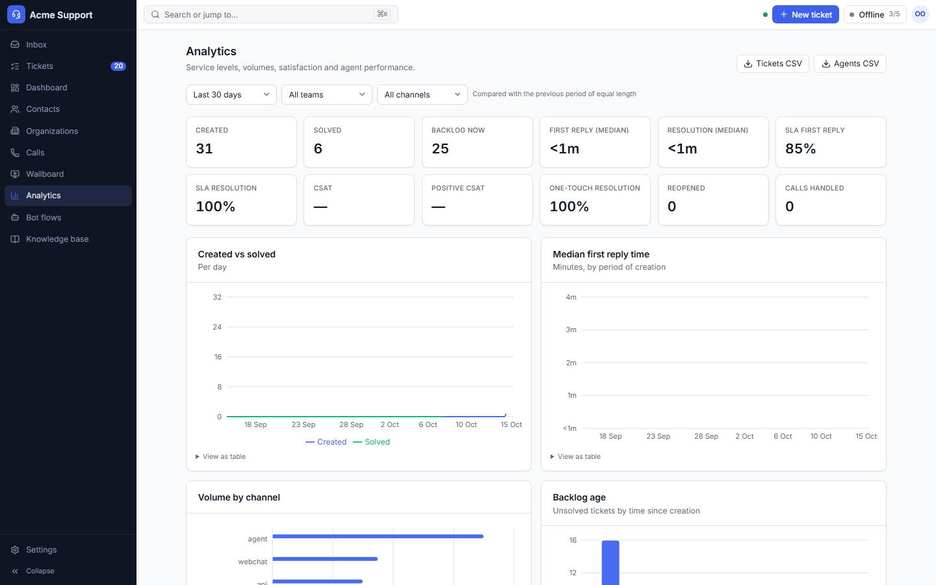Toggle the Created series in chart legend
This screenshot has width=936, height=585.
pos(326,442)
